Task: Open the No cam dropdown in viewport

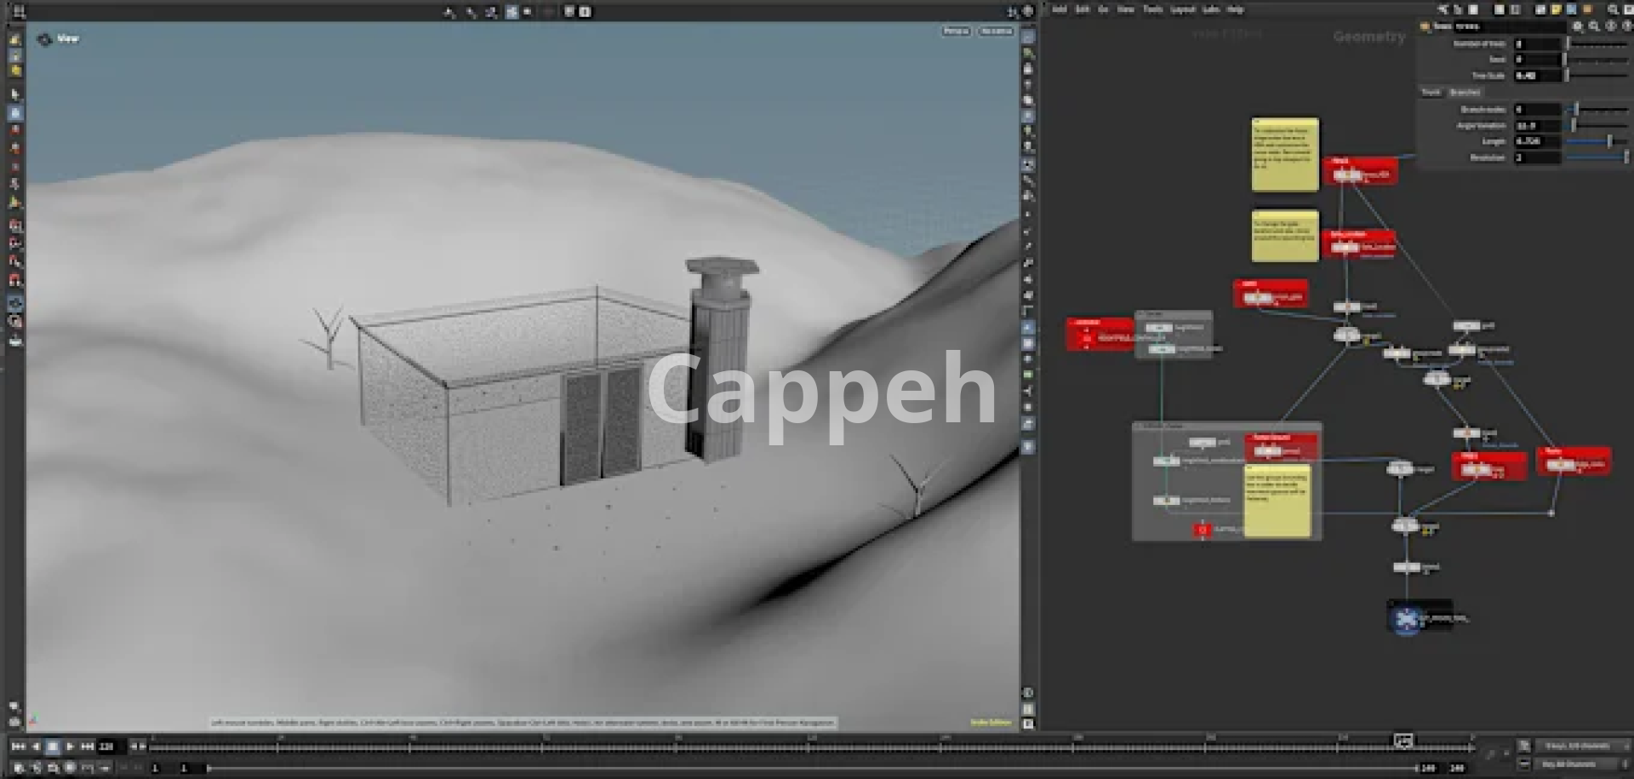Action: (996, 32)
